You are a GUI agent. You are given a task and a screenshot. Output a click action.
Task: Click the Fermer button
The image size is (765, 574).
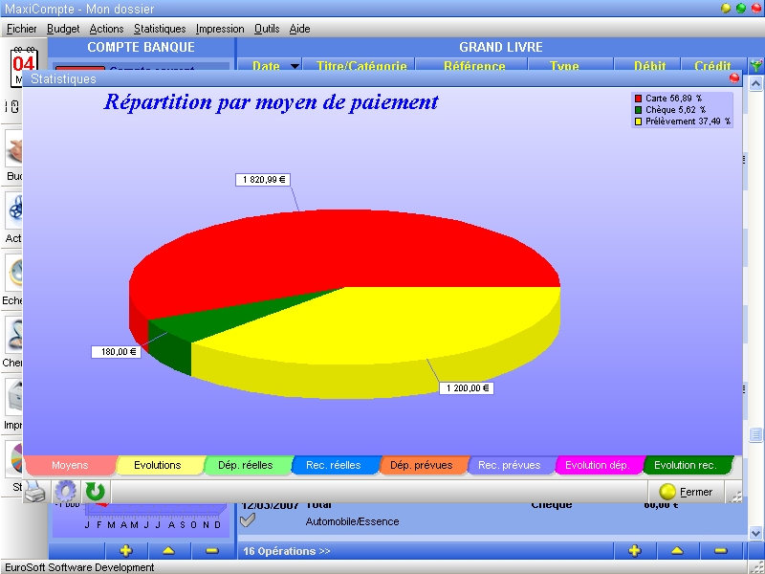pyautogui.click(x=686, y=492)
